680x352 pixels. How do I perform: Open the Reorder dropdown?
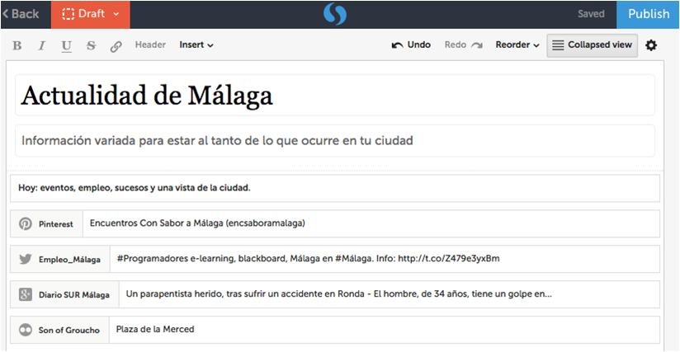click(x=517, y=45)
